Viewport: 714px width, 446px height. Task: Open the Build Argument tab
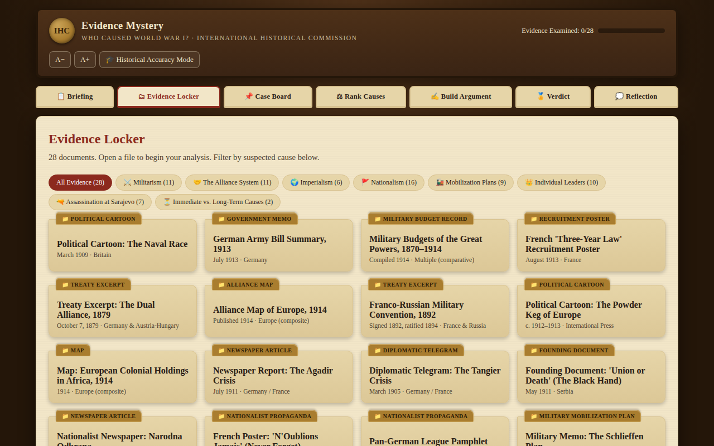click(x=461, y=96)
